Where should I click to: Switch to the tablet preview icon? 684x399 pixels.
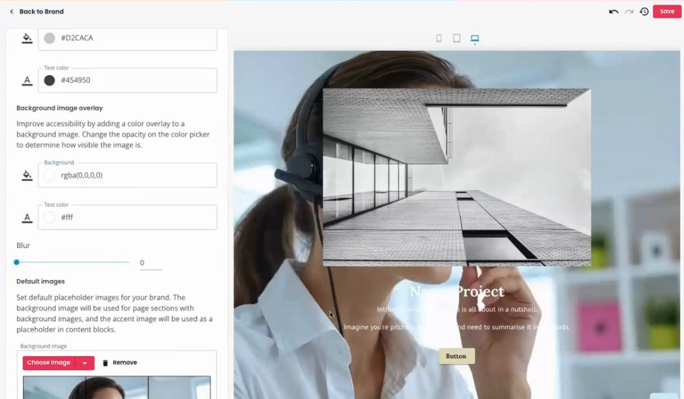[457, 39]
